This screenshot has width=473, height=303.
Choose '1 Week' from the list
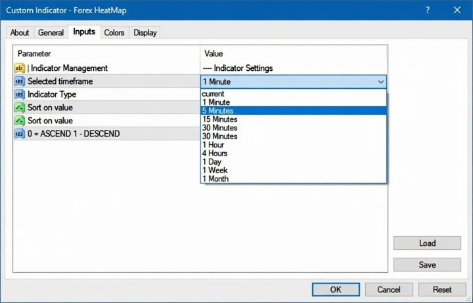pyautogui.click(x=293, y=170)
